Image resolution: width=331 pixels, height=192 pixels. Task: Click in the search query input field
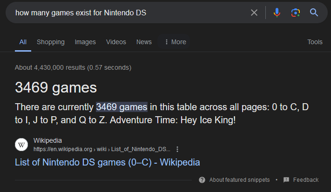tap(131, 13)
